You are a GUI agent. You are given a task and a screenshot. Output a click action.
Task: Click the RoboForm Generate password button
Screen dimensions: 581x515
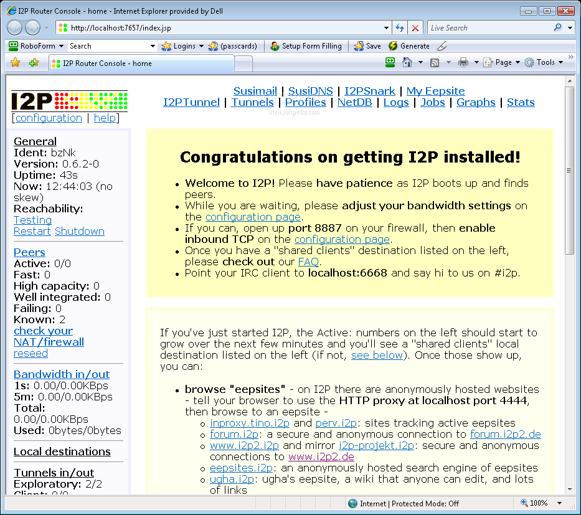(x=409, y=46)
